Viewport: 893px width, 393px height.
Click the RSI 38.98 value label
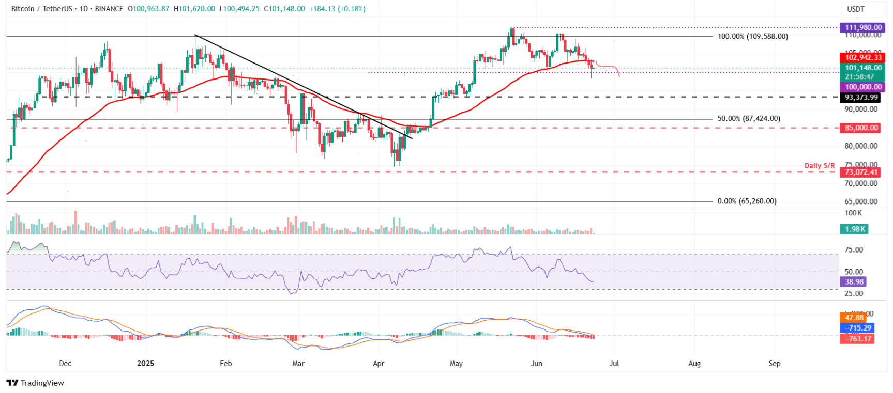[x=854, y=281]
